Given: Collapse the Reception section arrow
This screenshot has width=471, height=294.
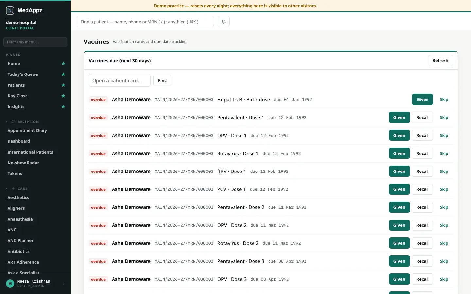Looking at the screenshot, I should click(x=7, y=122).
